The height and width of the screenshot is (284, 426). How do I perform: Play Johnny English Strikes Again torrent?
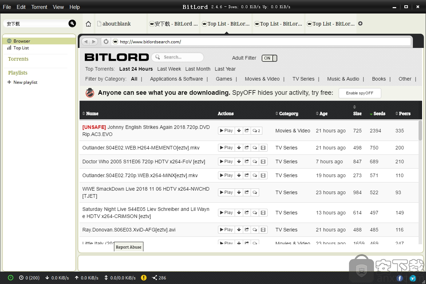pyautogui.click(x=226, y=131)
